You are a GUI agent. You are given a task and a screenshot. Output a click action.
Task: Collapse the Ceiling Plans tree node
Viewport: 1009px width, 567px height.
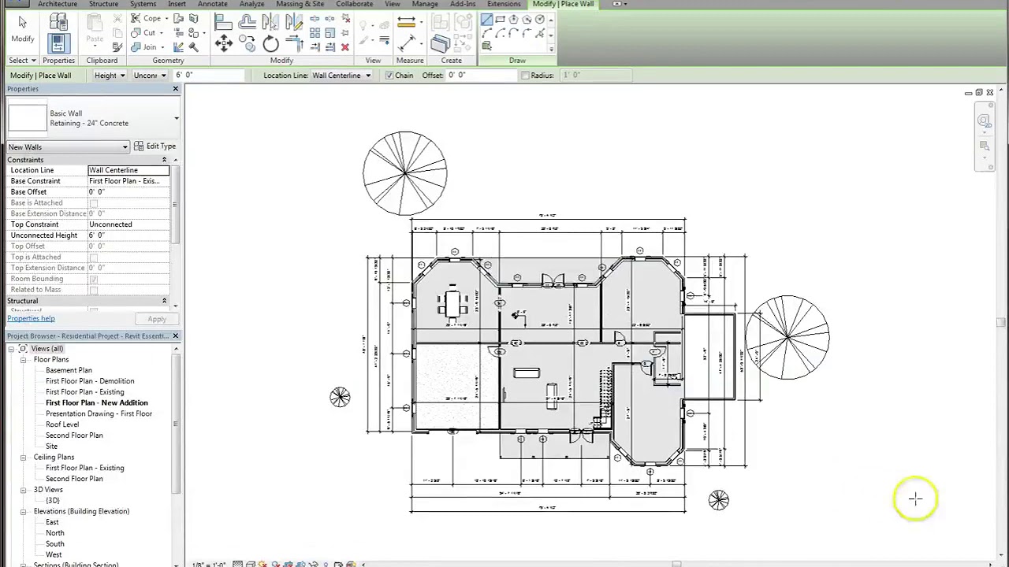tap(24, 458)
